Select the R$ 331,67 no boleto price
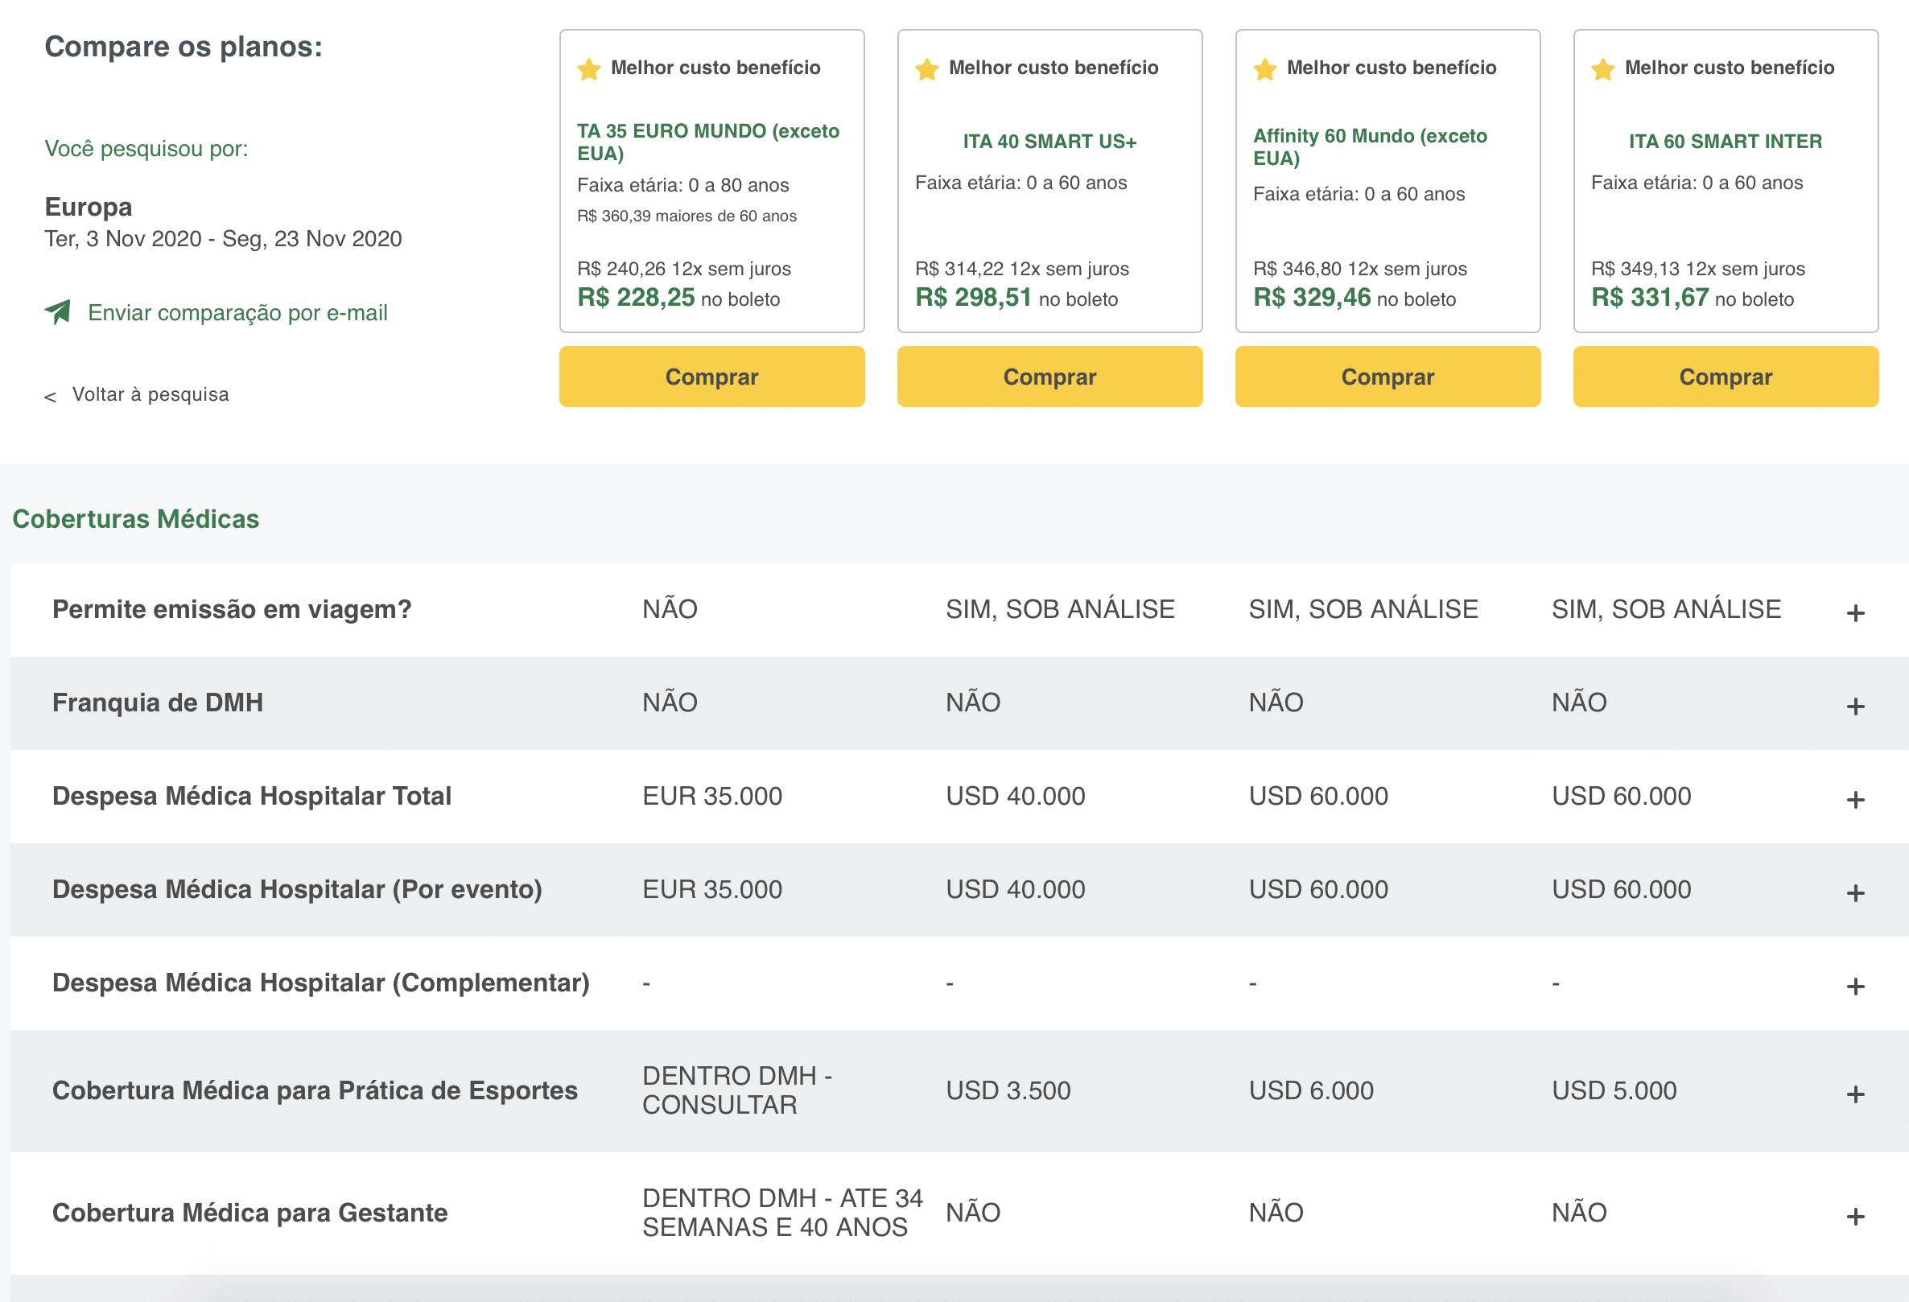The image size is (1909, 1302). pos(1693,298)
